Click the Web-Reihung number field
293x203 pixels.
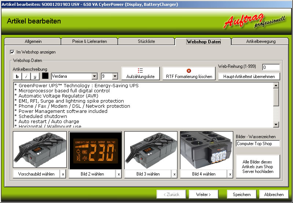click(x=271, y=67)
